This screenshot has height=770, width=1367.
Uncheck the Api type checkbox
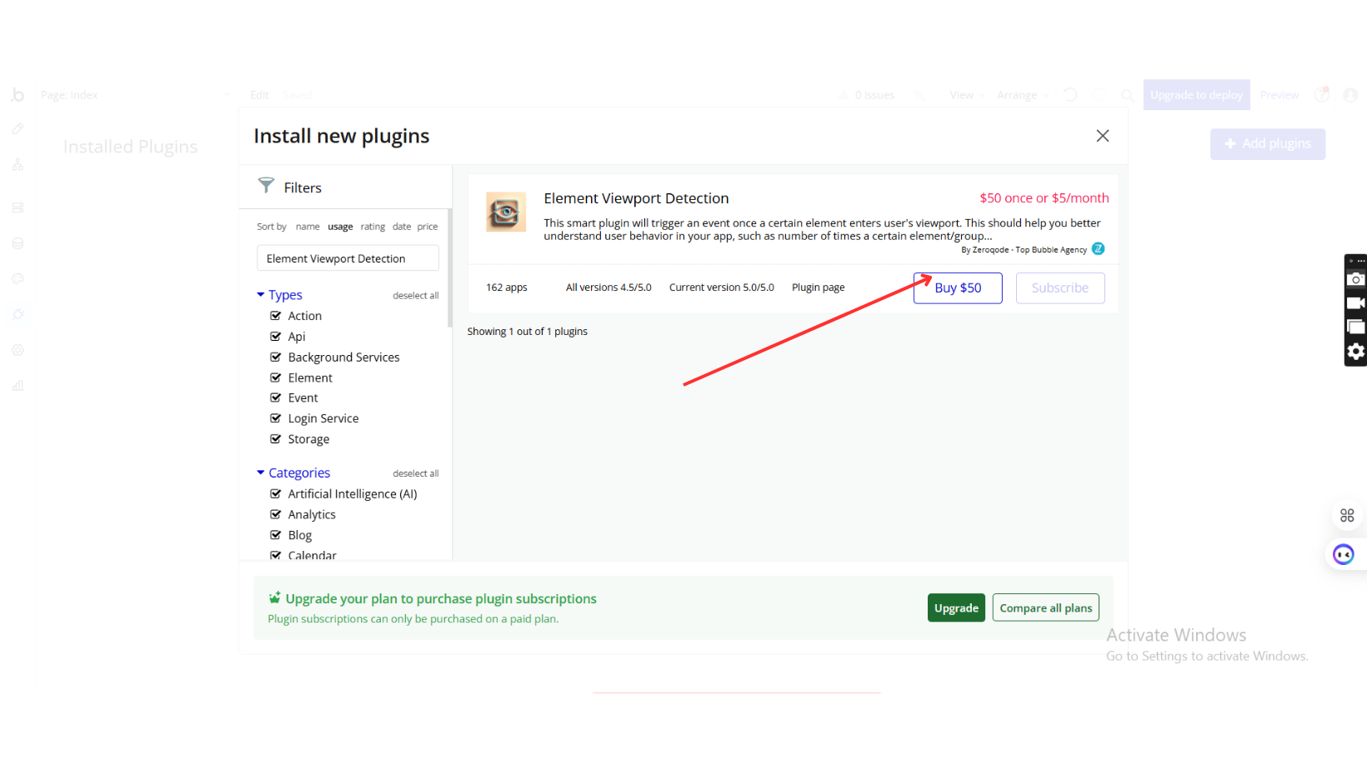[275, 337]
